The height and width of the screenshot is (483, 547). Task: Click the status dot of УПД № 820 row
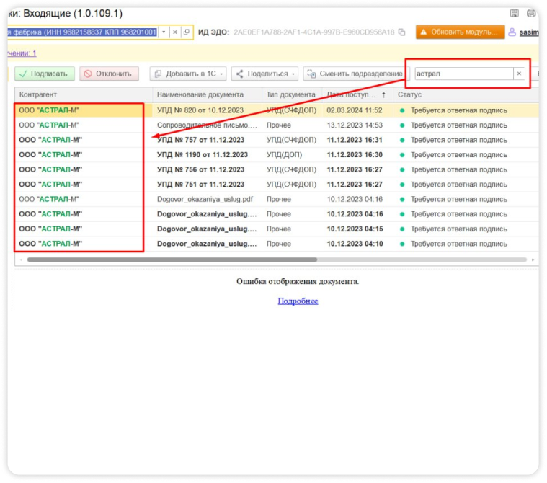tap(403, 110)
